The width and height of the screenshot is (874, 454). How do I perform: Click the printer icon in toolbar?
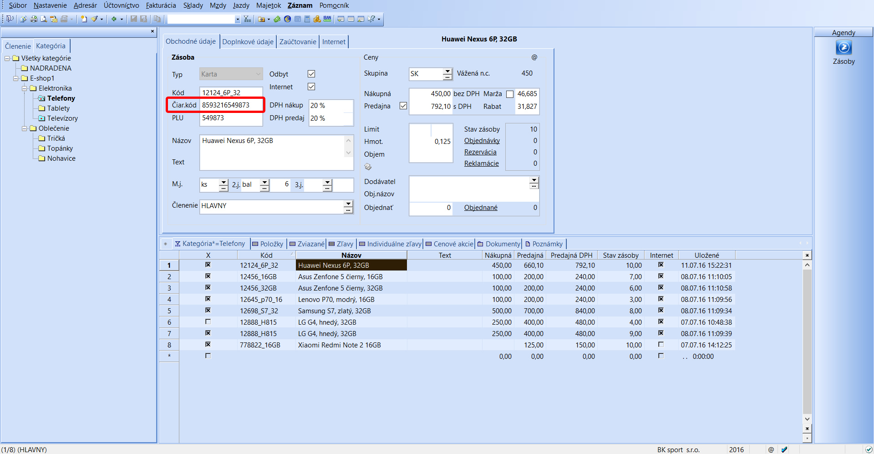[x=34, y=19]
